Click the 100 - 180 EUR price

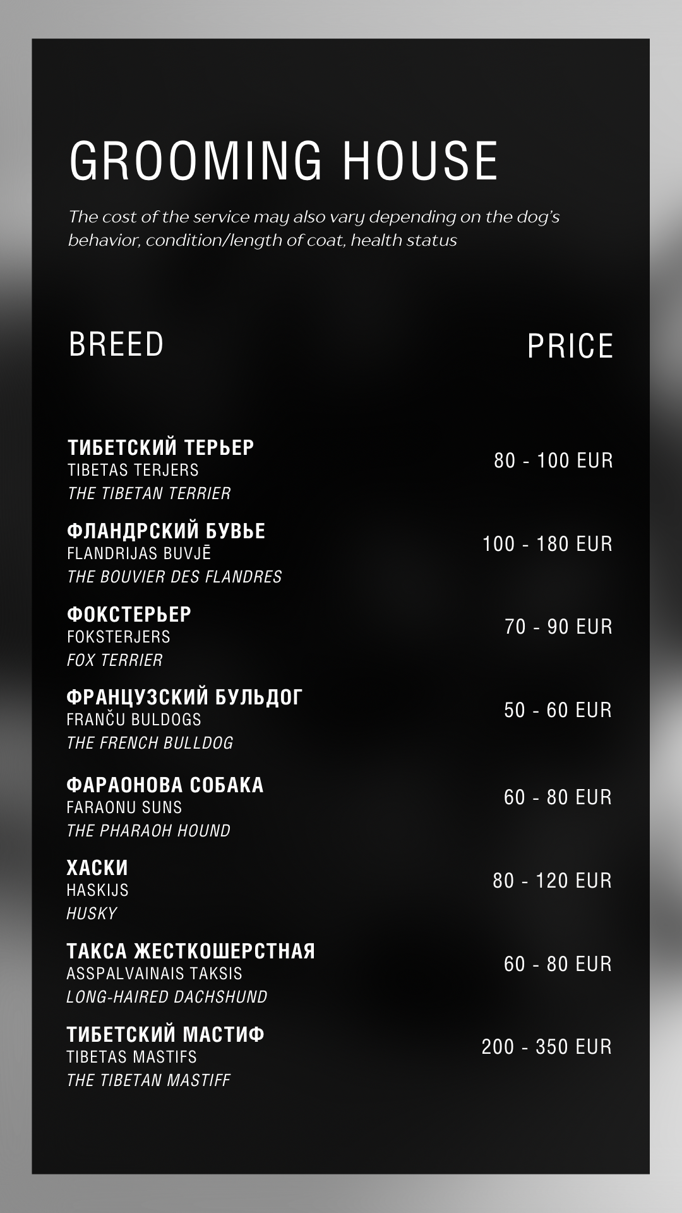(x=547, y=544)
